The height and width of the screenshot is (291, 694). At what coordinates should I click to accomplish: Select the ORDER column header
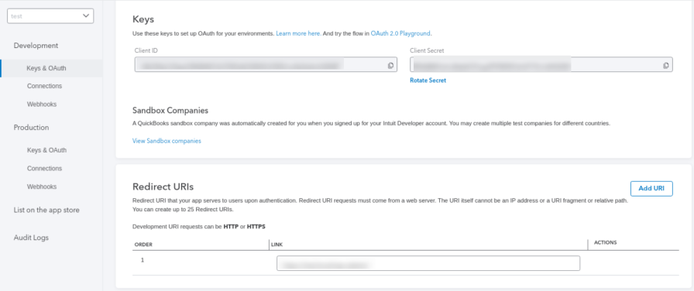pos(143,245)
